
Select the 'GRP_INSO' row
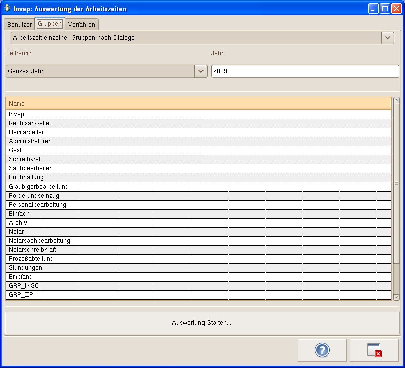(198, 286)
